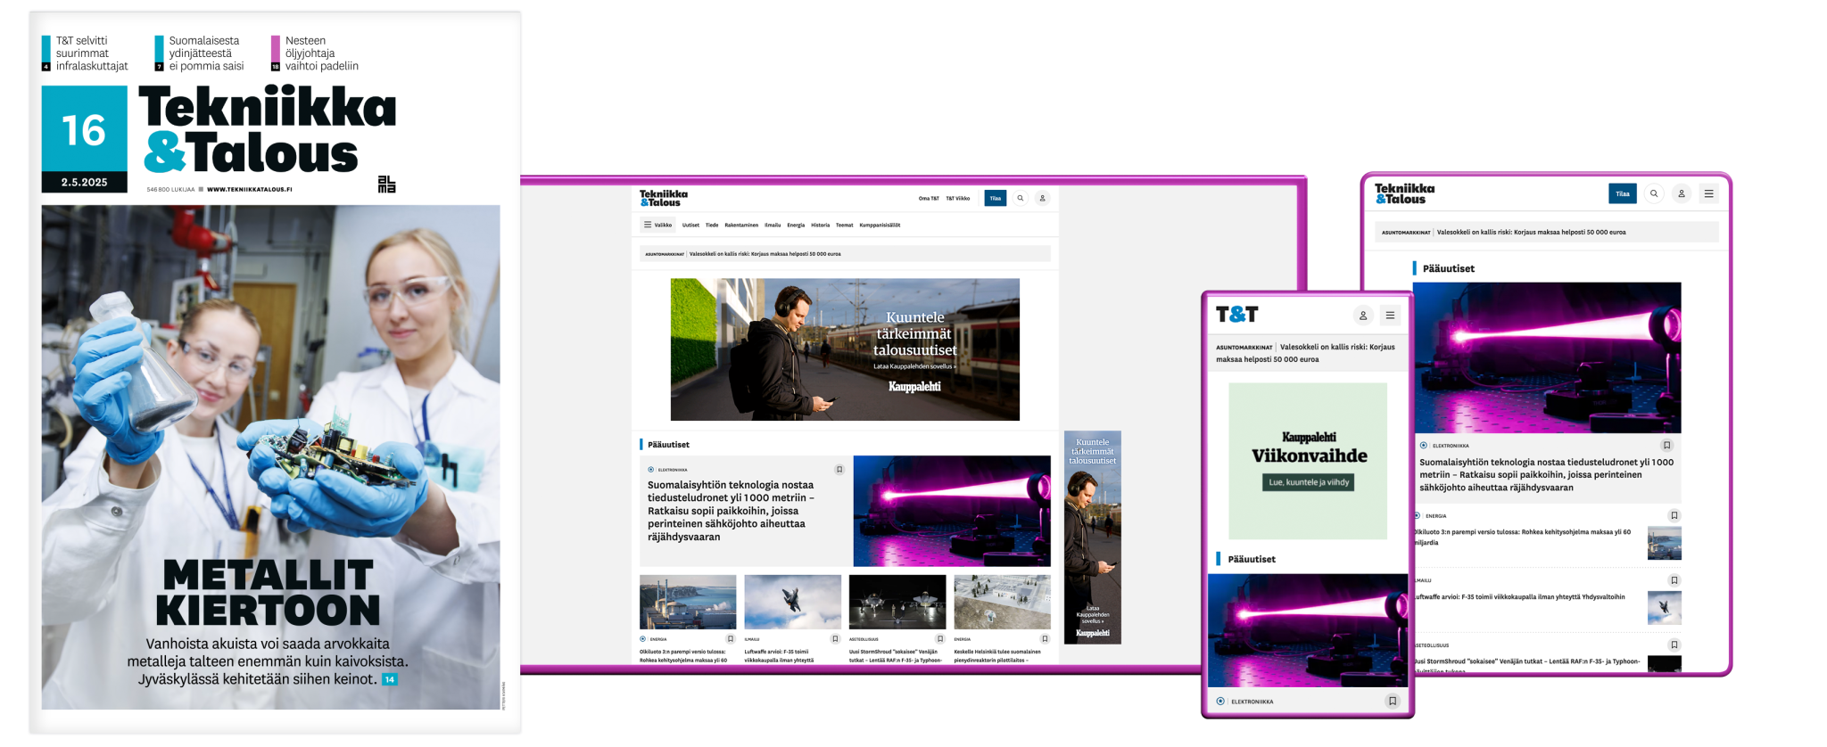
Task: Open the laser beam image on phone view
Action: (x=1307, y=630)
